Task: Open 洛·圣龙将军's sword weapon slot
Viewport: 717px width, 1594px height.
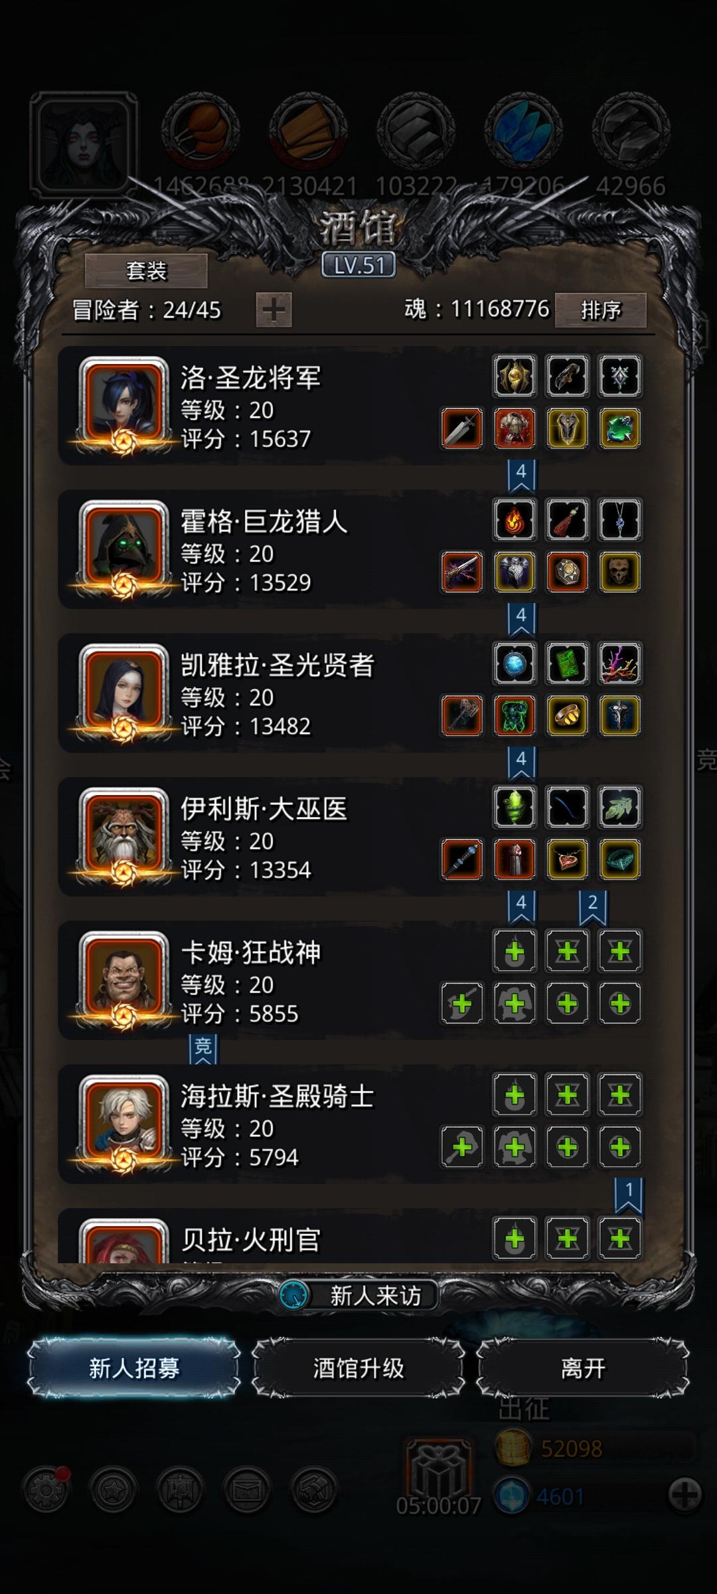Action: pos(462,428)
